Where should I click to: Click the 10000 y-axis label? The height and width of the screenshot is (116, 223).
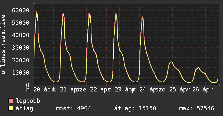(21, 73)
